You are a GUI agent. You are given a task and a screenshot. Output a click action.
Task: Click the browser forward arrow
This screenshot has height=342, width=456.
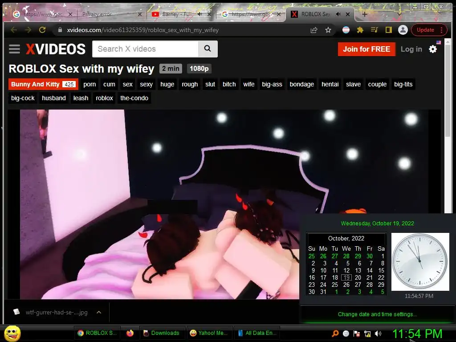click(28, 30)
